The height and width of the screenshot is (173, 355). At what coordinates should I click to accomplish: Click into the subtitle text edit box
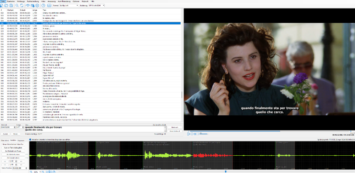pyautogui.click(x=95, y=129)
